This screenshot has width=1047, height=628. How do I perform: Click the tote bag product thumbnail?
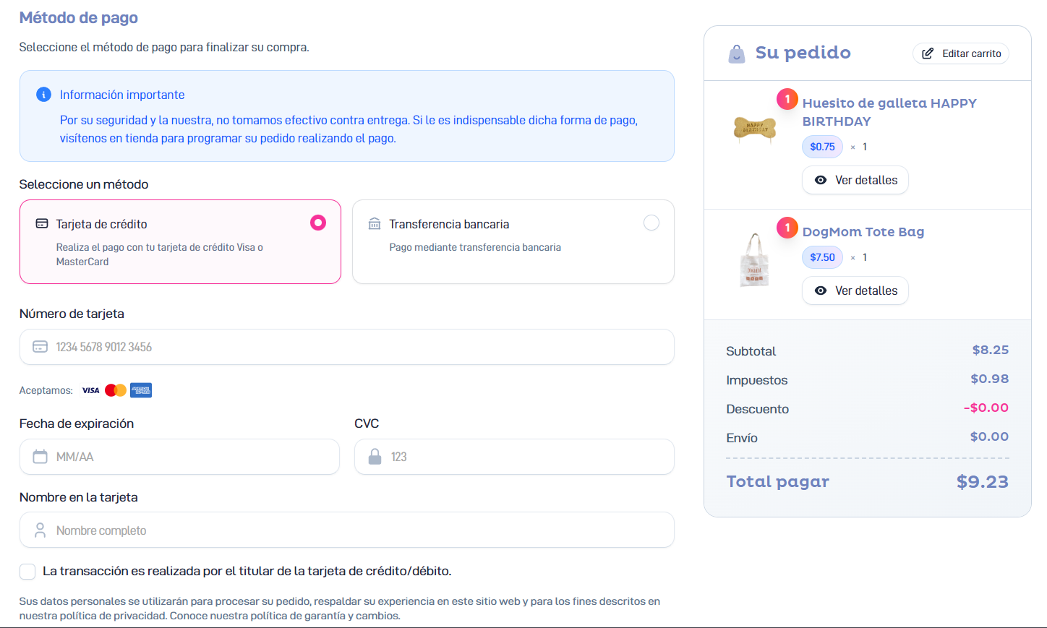[x=754, y=260]
